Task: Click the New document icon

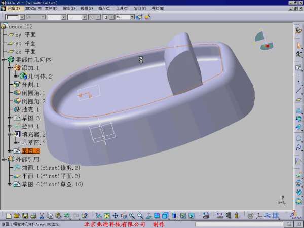Action: tap(9, 216)
